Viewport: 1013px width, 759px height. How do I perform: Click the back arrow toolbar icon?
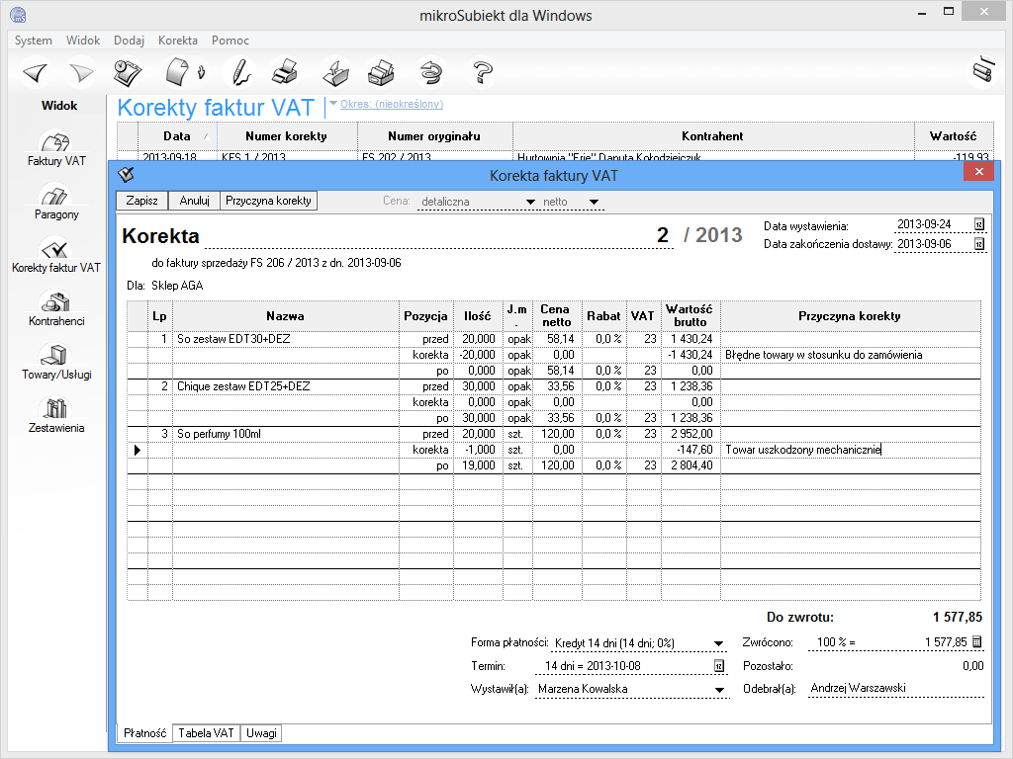[36, 73]
